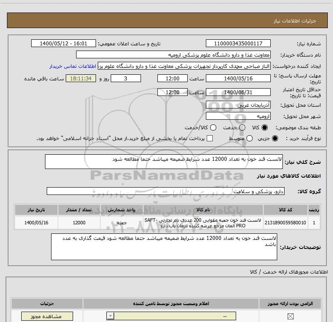This screenshot has height=322, width=333.
Task: Click the need number field 1100003435000117
Action: pyautogui.click(x=238, y=44)
